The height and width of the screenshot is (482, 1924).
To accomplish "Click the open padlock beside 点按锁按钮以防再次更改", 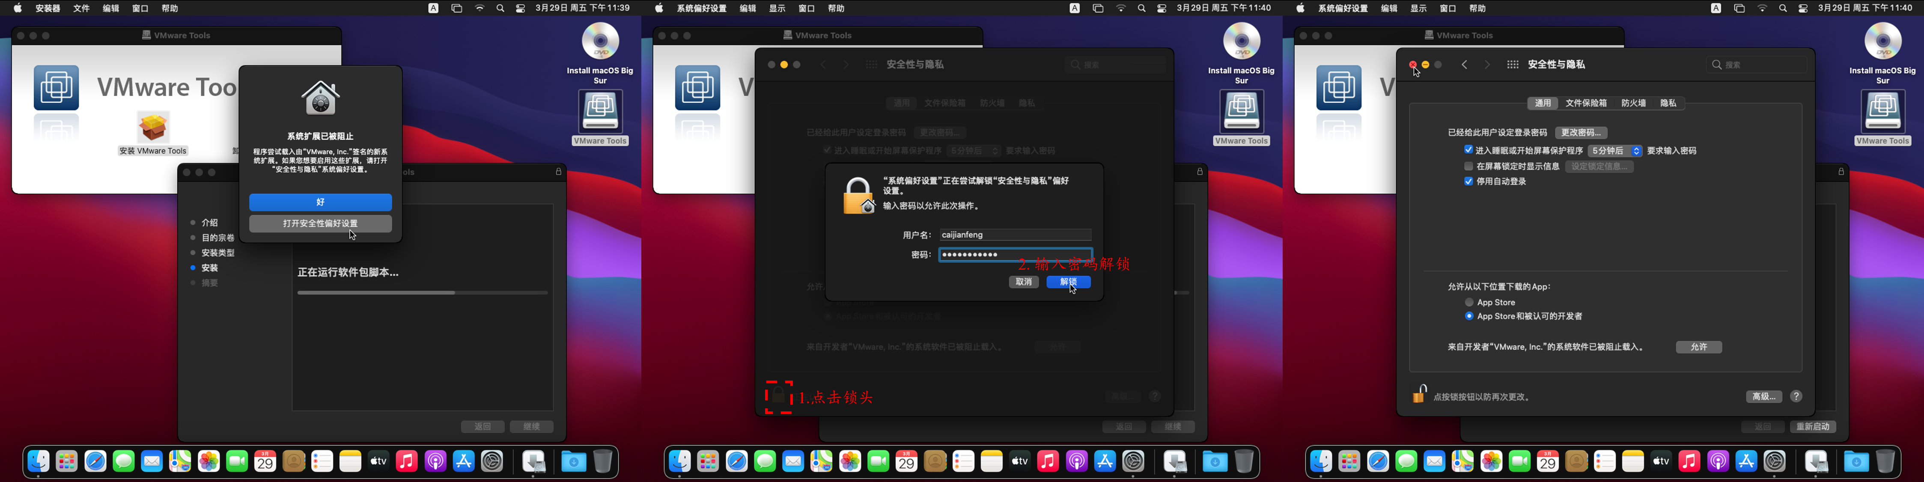I will tap(1419, 394).
